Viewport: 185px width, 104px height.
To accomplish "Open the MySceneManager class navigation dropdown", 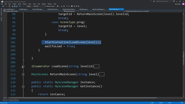I will pos(123,11).
